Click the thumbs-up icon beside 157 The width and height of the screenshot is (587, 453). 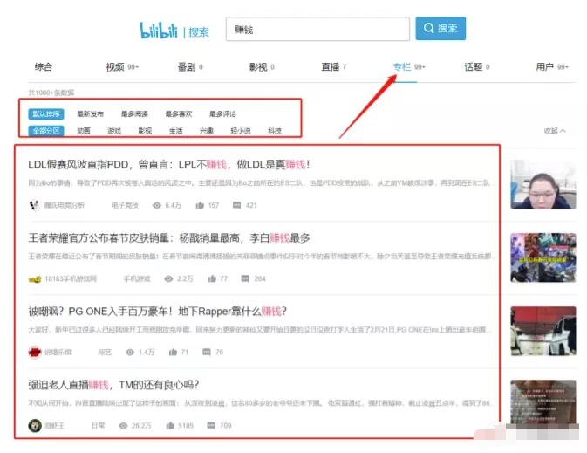coord(200,205)
